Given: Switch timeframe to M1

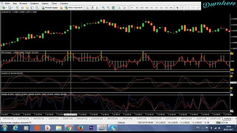Looking at the screenshot, I should (x=132, y=8).
